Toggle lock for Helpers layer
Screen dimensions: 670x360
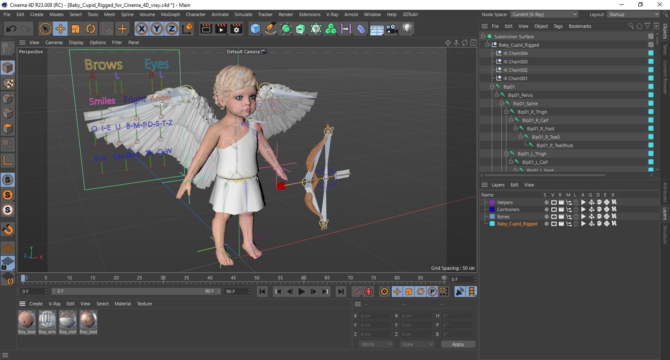(576, 202)
